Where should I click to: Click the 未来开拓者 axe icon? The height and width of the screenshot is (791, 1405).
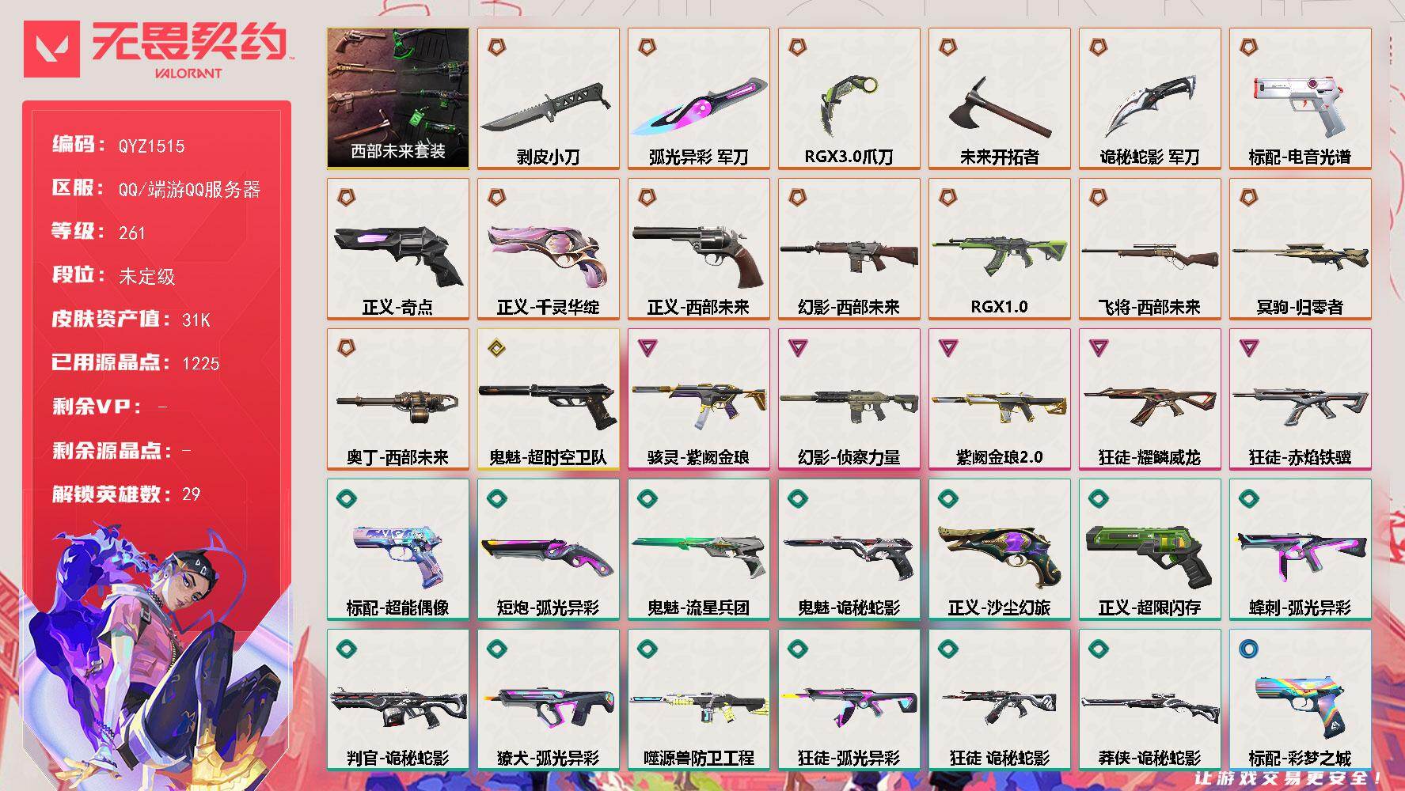999,107
